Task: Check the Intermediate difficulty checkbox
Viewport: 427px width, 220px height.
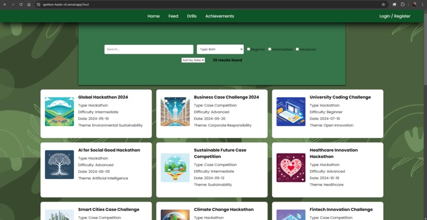Action: (x=270, y=49)
